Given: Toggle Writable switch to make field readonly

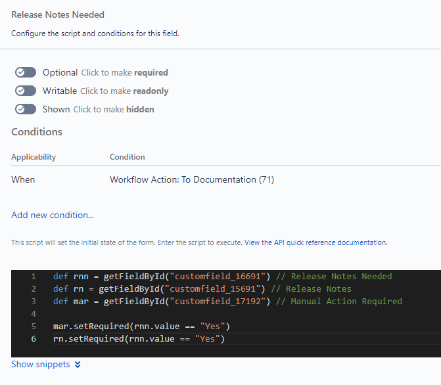Looking at the screenshot, I should coord(26,91).
